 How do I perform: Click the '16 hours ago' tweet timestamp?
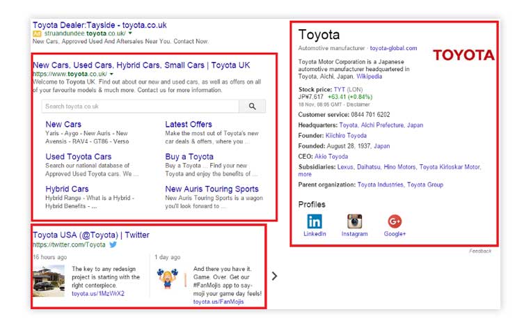(50, 257)
